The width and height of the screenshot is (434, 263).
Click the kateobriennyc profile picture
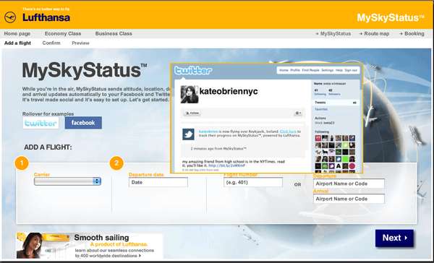tap(190, 95)
